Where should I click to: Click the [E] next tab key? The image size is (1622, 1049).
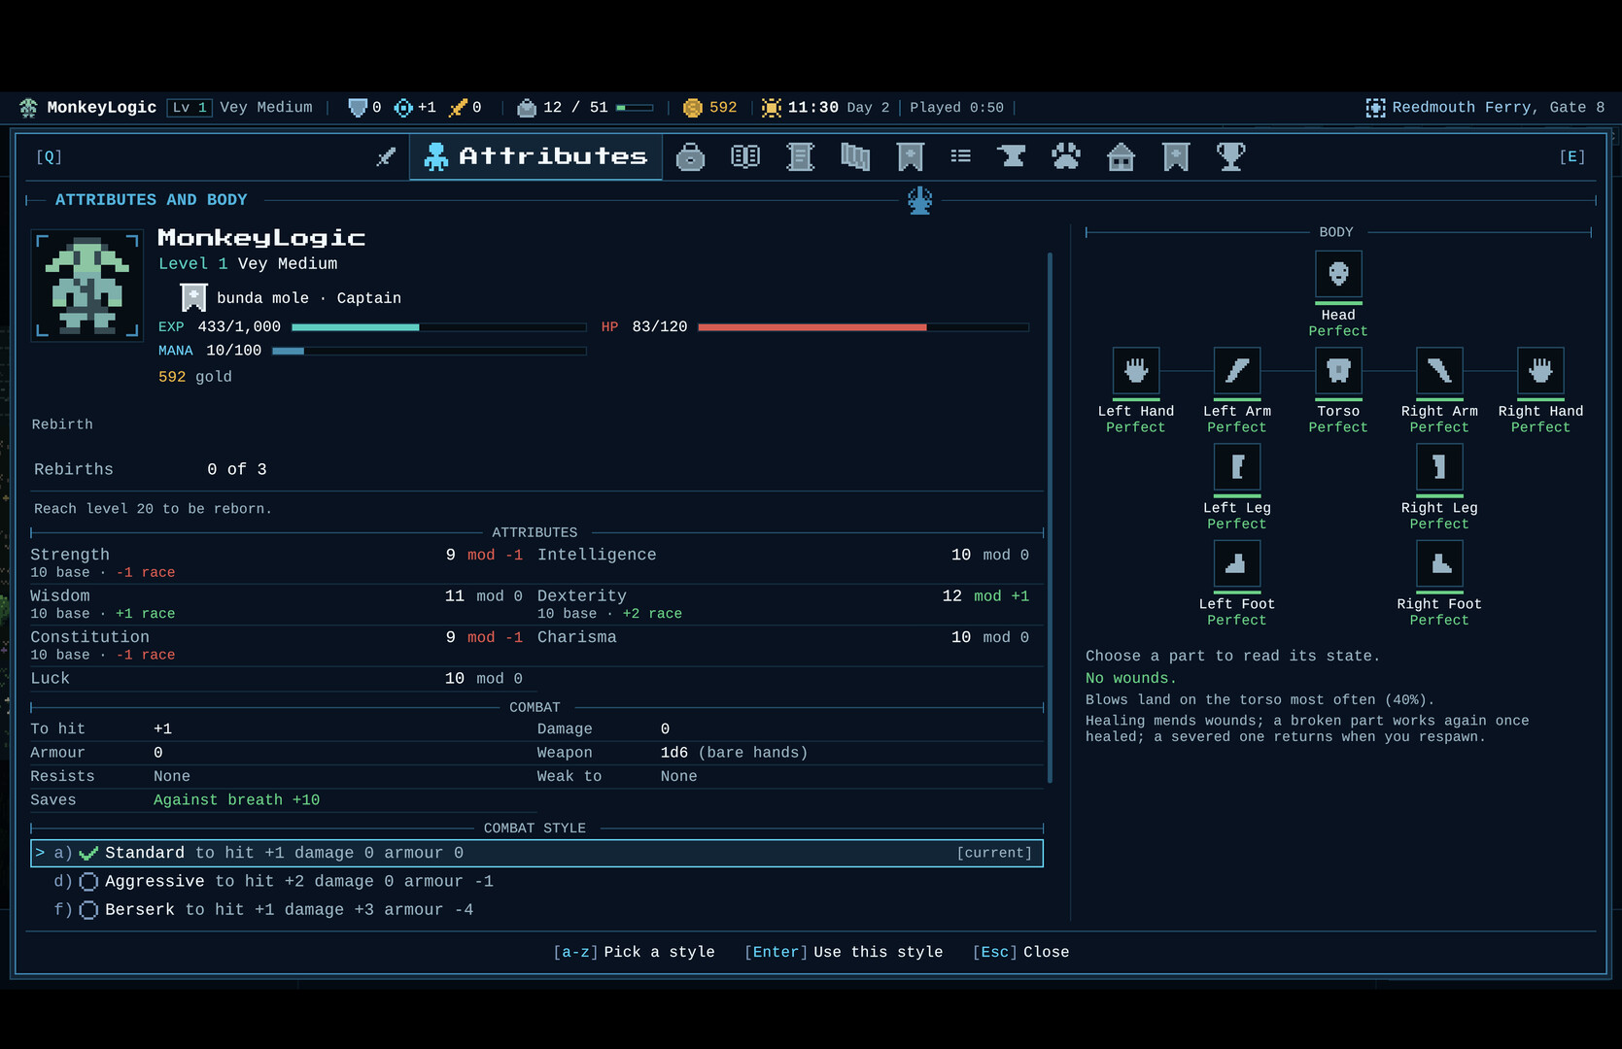pyautogui.click(x=1572, y=156)
